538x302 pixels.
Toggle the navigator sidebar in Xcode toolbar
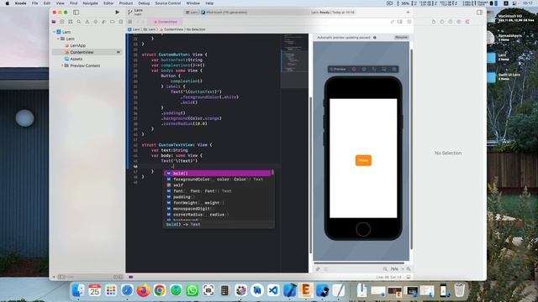click(76, 12)
